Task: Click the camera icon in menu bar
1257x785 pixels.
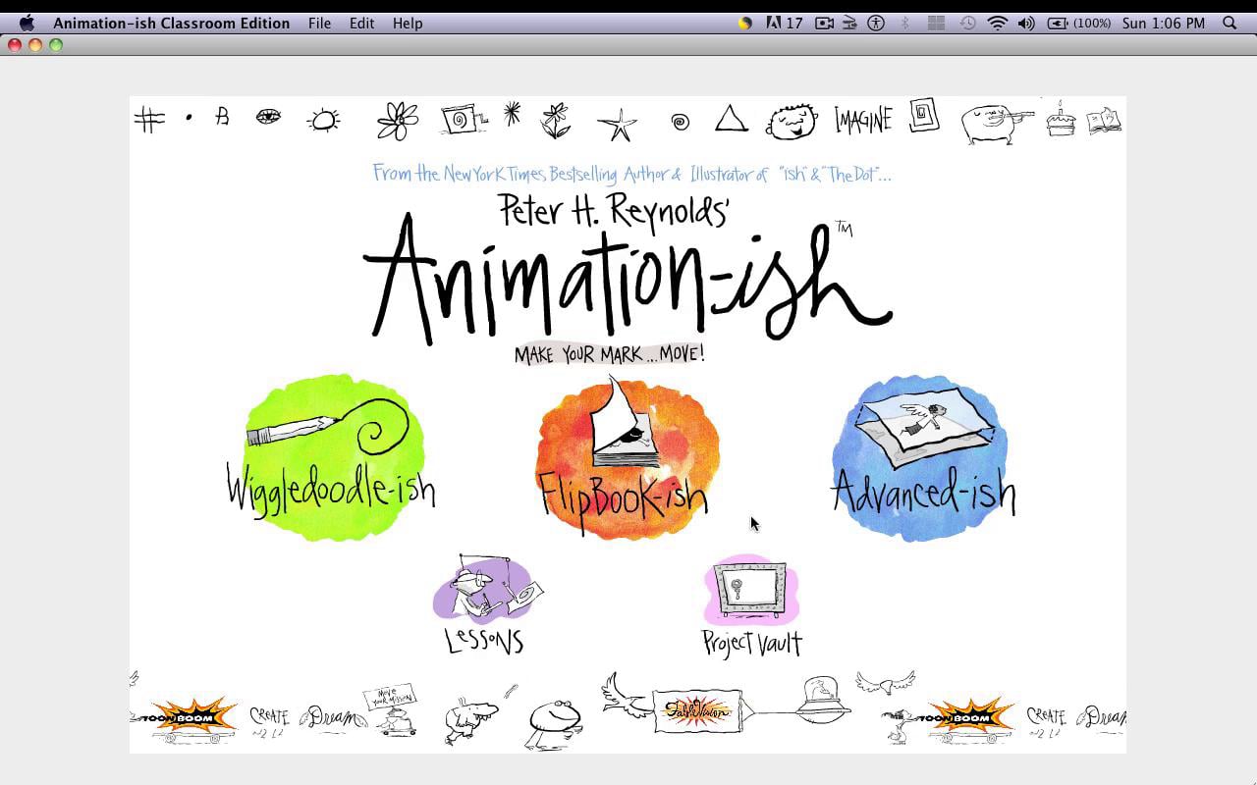Action: [x=824, y=23]
